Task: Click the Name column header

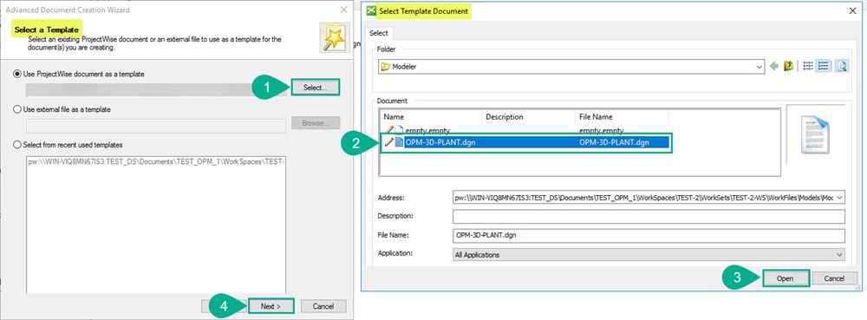Action: tap(431, 117)
